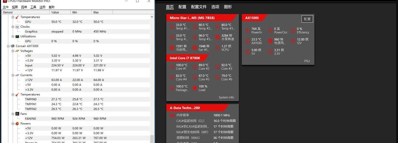Screen dimensions: 398x143
Task: Click the Temp #5 sensor icon showing 96.0 °C
Action: [195, 37]
